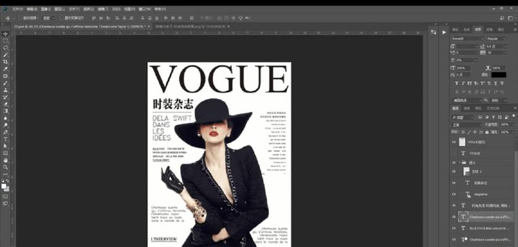Open the 窗口(W) menu
The width and height of the screenshot is (518, 247).
146,9
